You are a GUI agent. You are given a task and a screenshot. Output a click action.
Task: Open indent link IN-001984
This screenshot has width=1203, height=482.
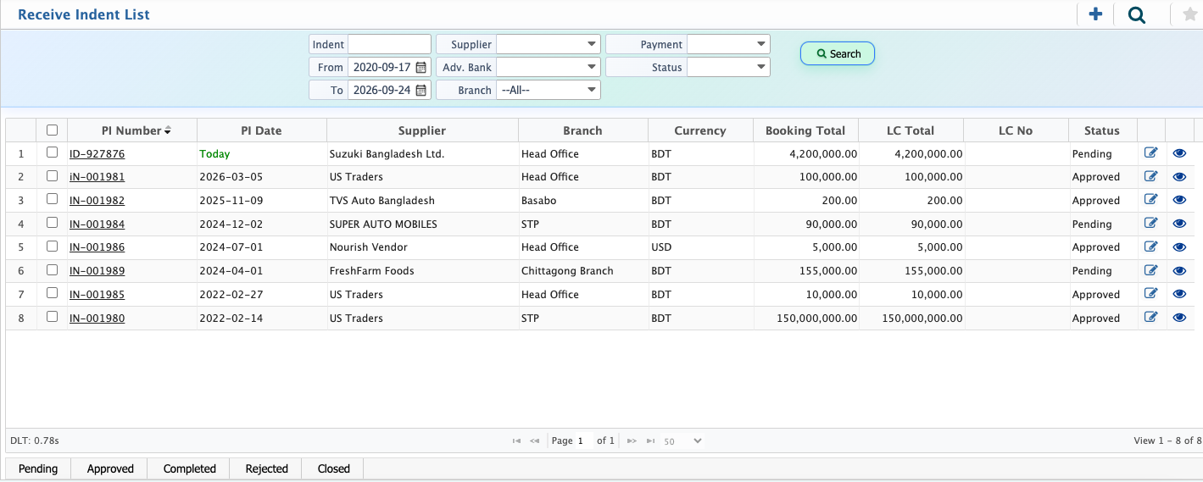point(97,224)
